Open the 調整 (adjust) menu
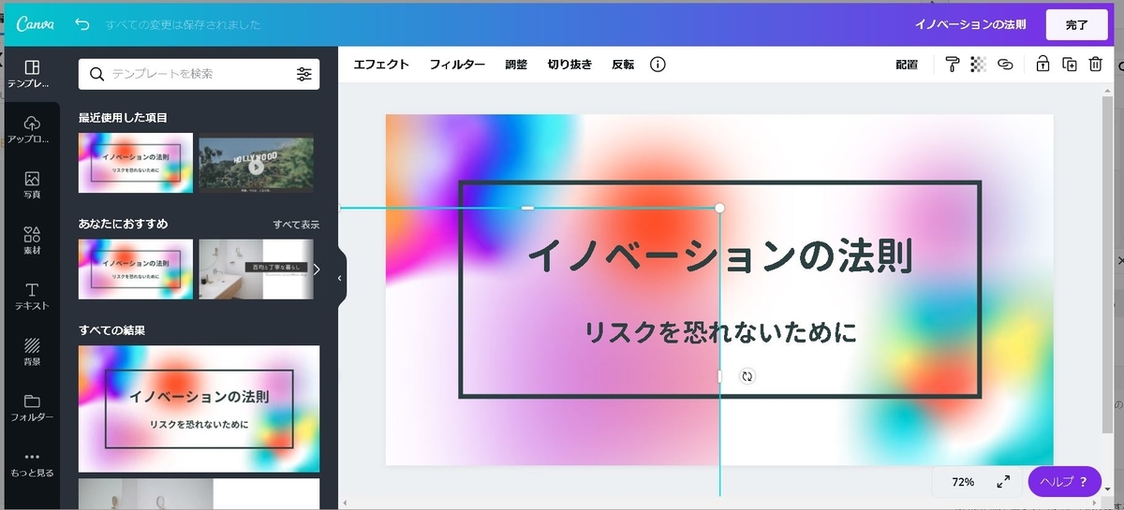Screen dimensions: 1124x510 click(516, 65)
